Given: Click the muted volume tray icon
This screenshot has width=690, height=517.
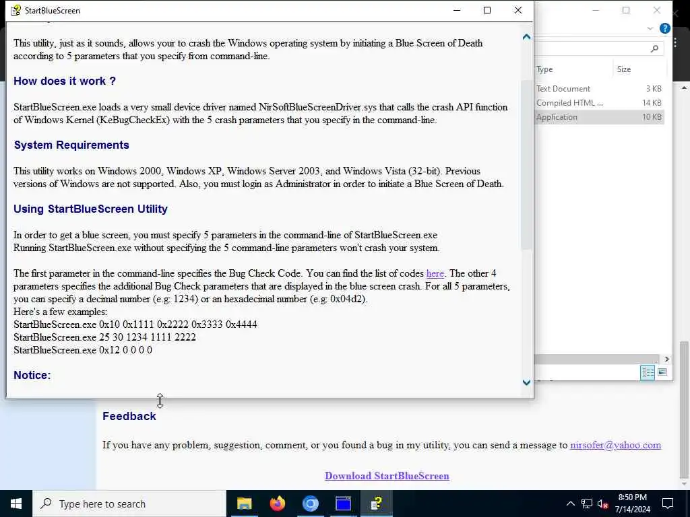Looking at the screenshot, I should [602, 504].
